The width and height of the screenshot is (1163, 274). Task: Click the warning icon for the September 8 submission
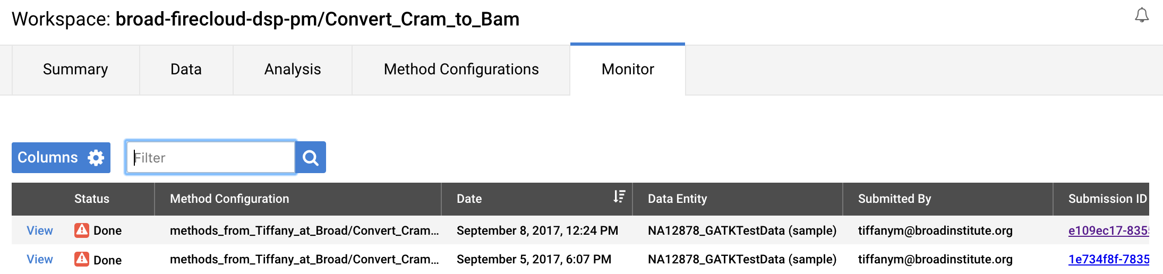82,230
